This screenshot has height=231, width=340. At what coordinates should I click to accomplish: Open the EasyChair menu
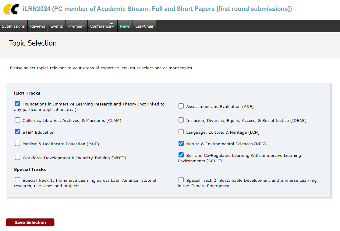coord(144,26)
